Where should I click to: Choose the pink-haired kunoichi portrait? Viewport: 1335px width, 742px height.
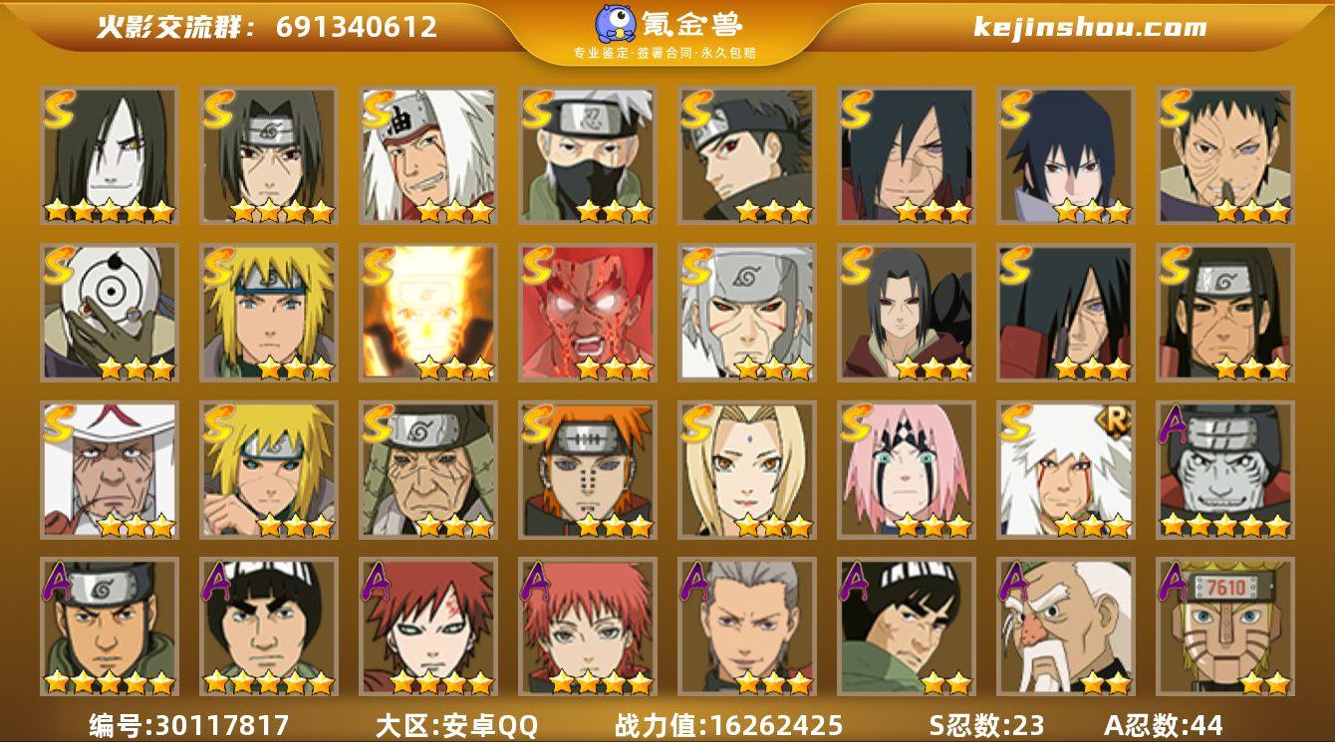click(x=907, y=469)
